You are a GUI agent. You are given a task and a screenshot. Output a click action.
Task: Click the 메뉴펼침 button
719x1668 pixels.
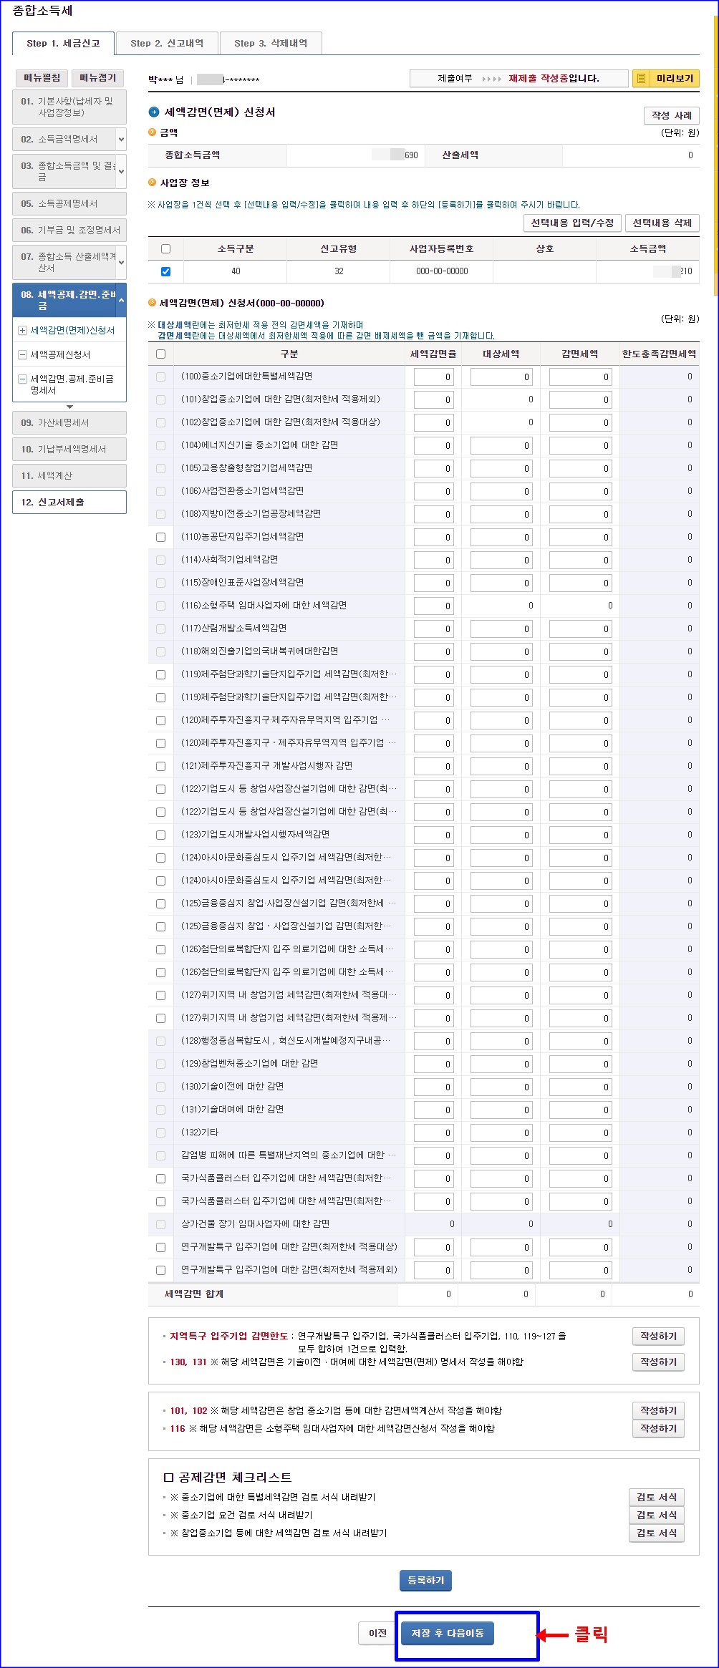click(42, 78)
